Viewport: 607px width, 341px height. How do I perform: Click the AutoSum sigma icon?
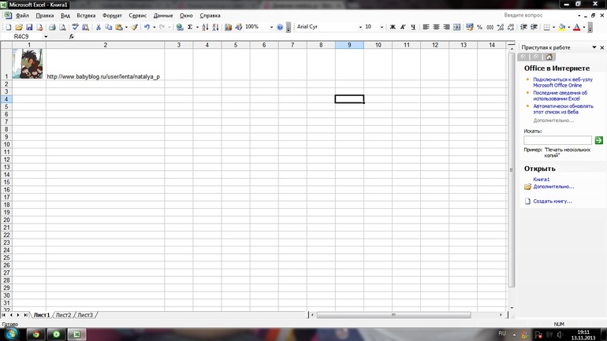pos(190,27)
